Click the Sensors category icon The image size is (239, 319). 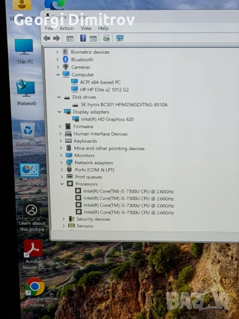coord(72,226)
